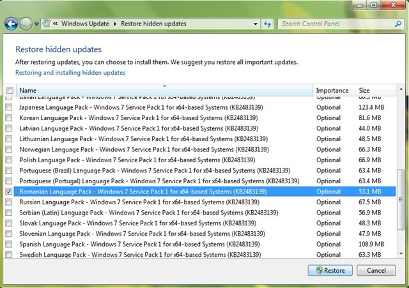Sort list by Name column header
The height and width of the screenshot is (288, 409).
(x=165, y=90)
